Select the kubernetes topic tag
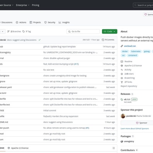 click(x=136, y=51)
